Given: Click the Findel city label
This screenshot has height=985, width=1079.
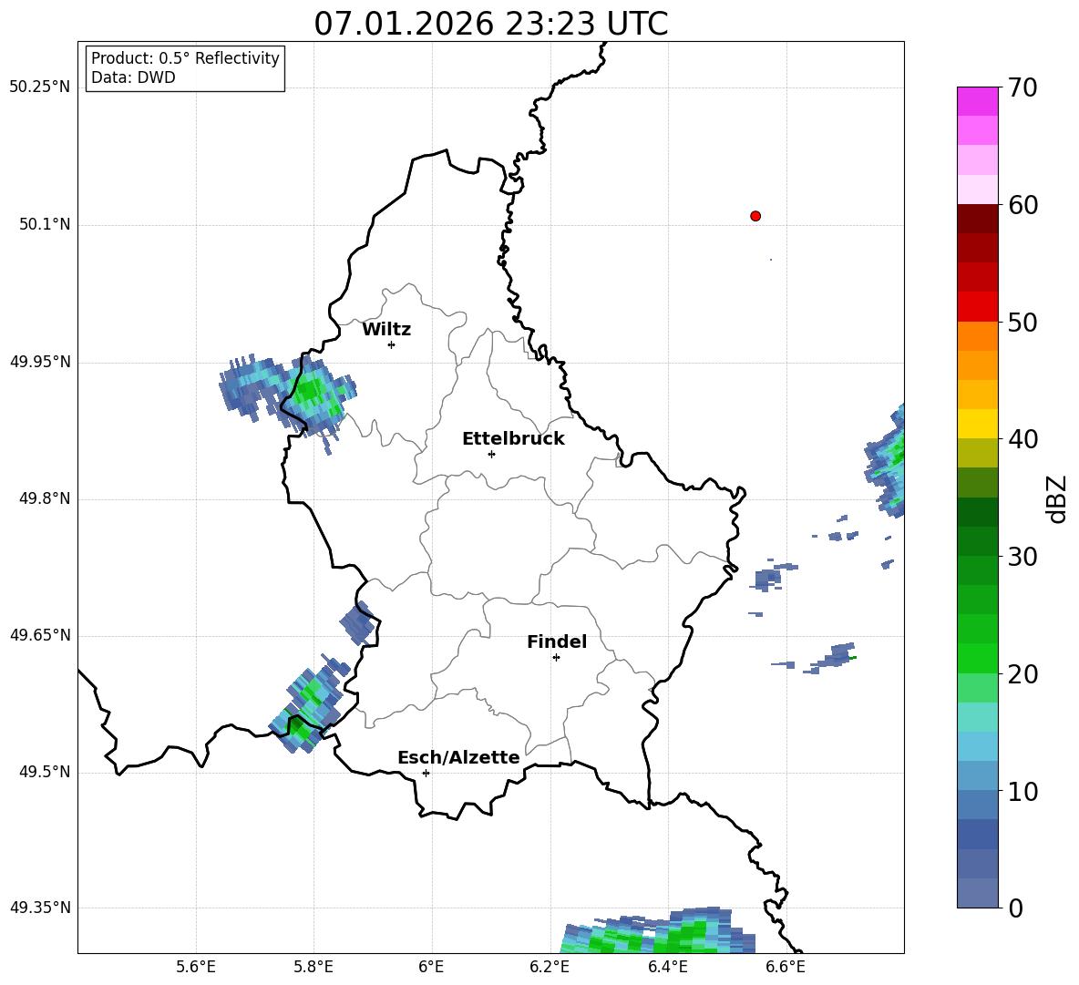Looking at the screenshot, I should tap(557, 641).
